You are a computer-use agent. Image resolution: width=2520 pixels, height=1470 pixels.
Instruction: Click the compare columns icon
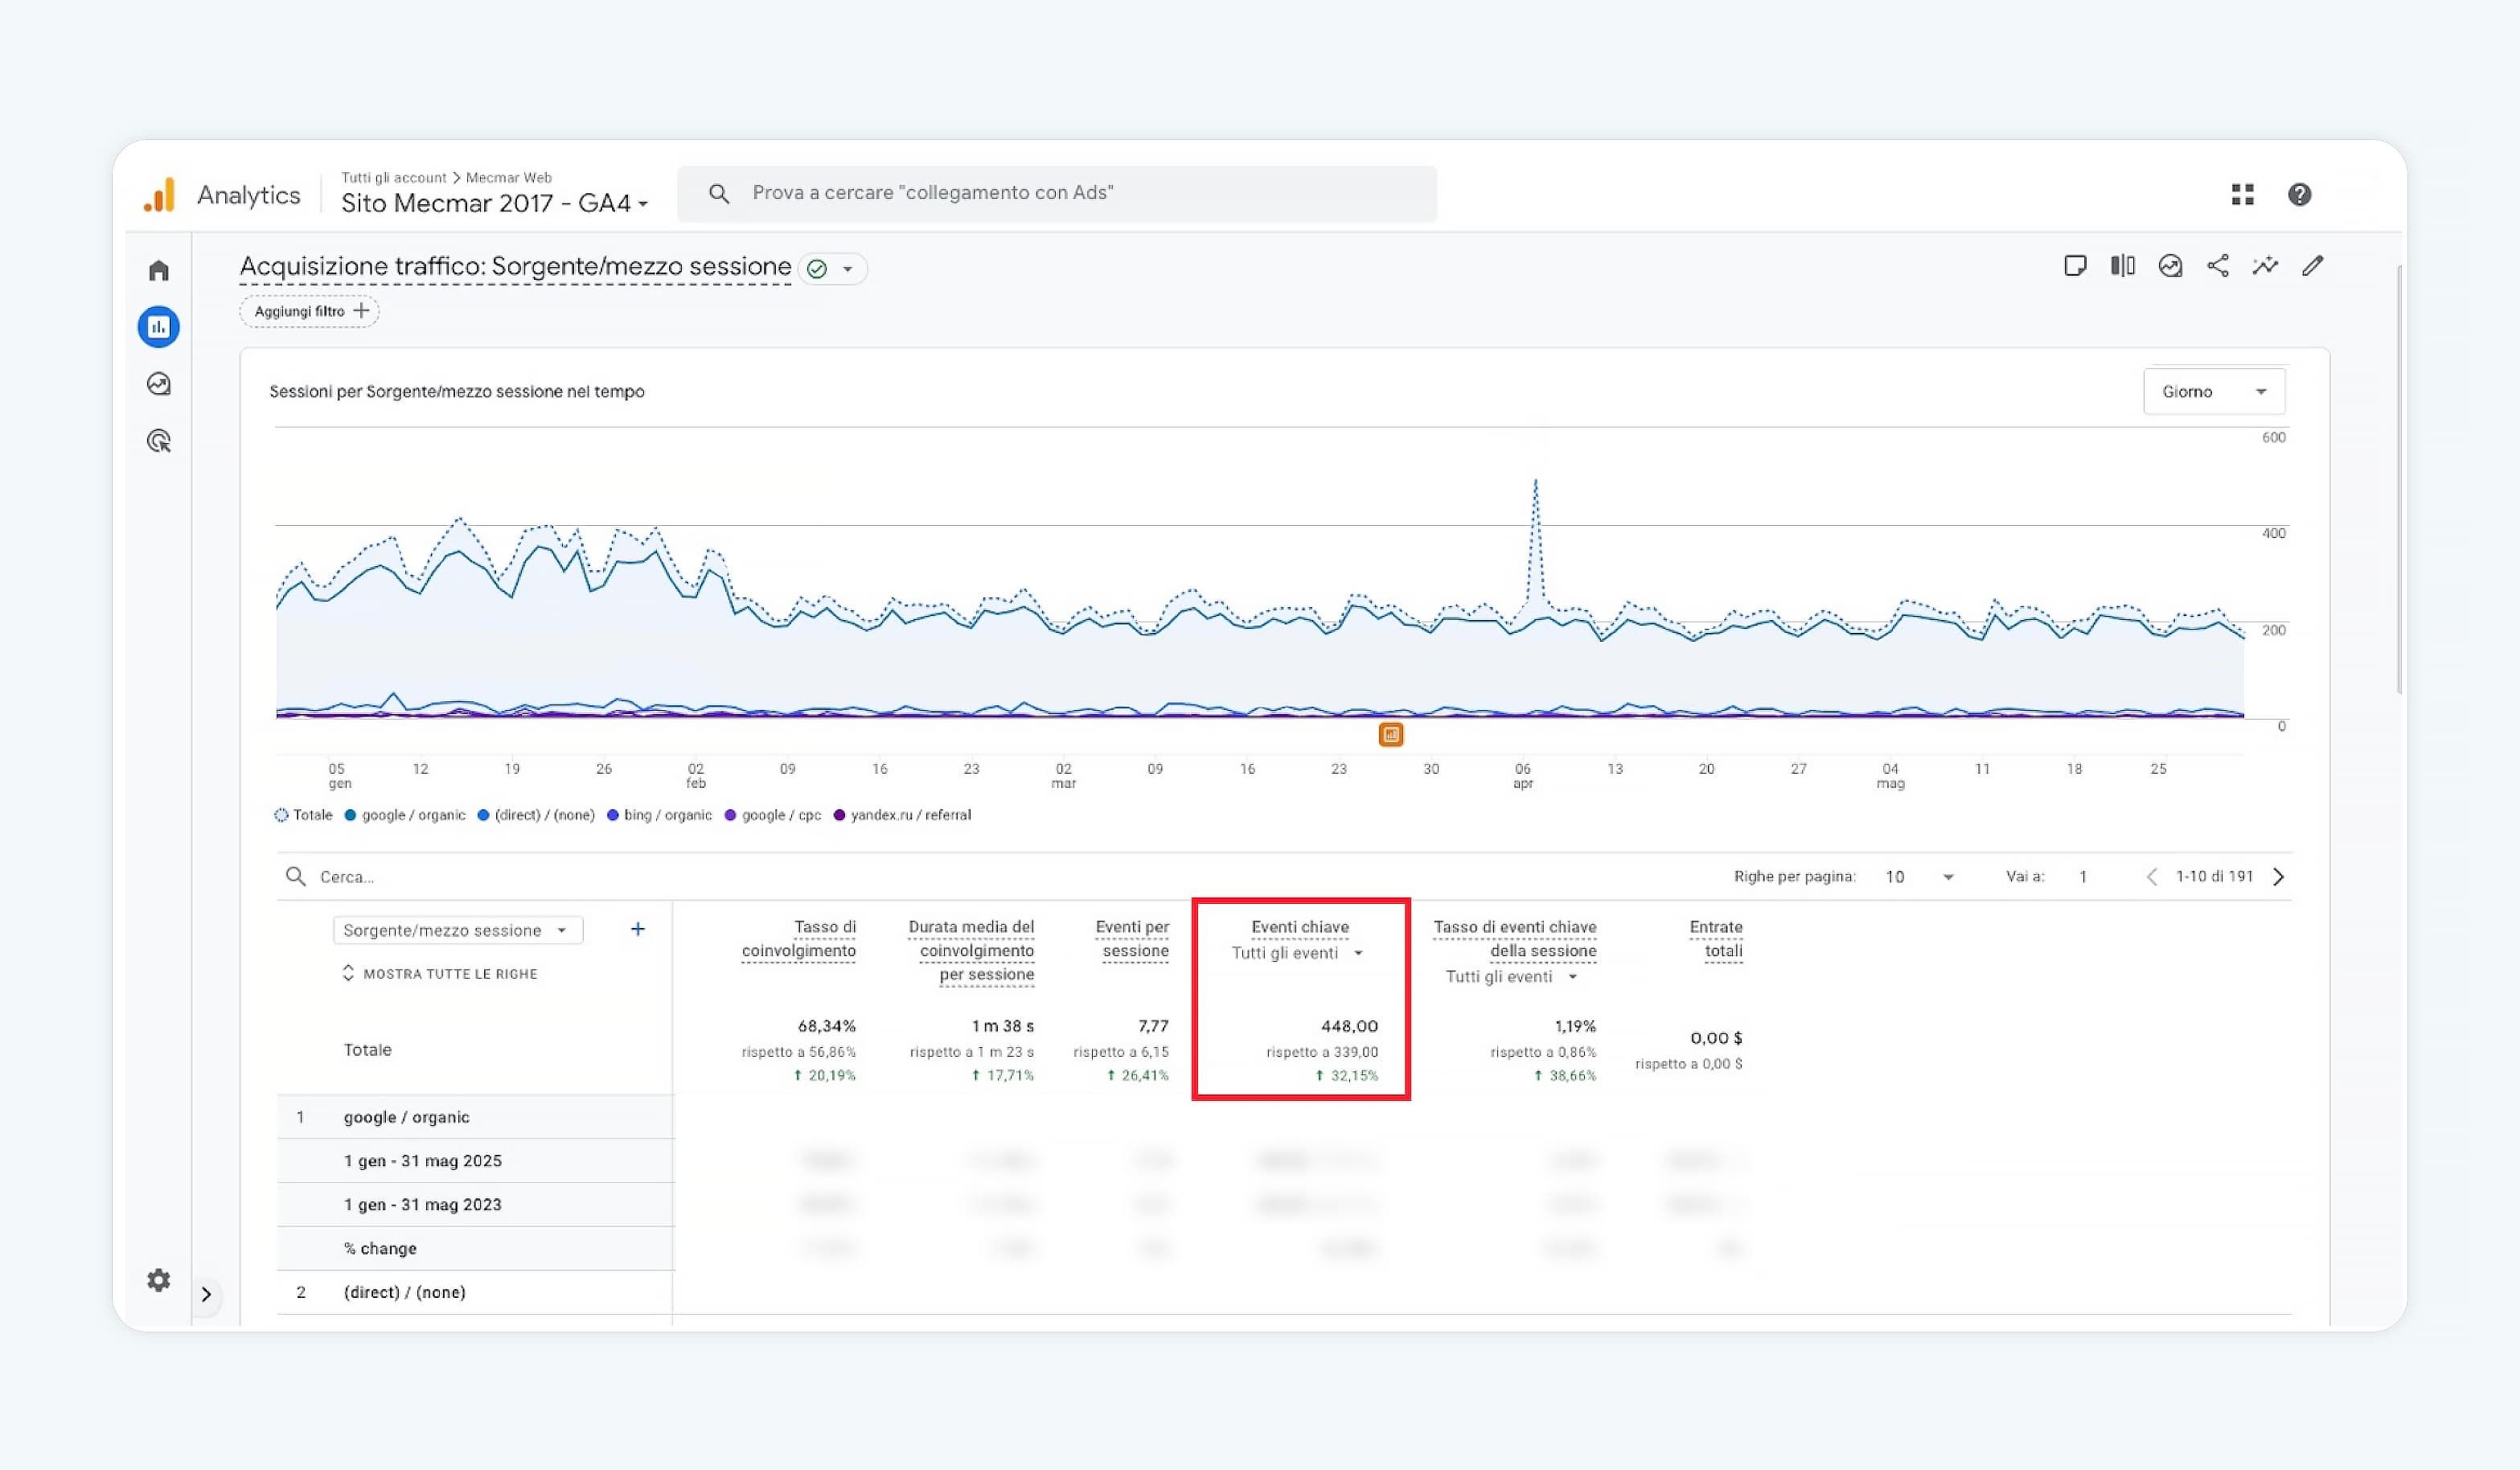coord(2123,265)
